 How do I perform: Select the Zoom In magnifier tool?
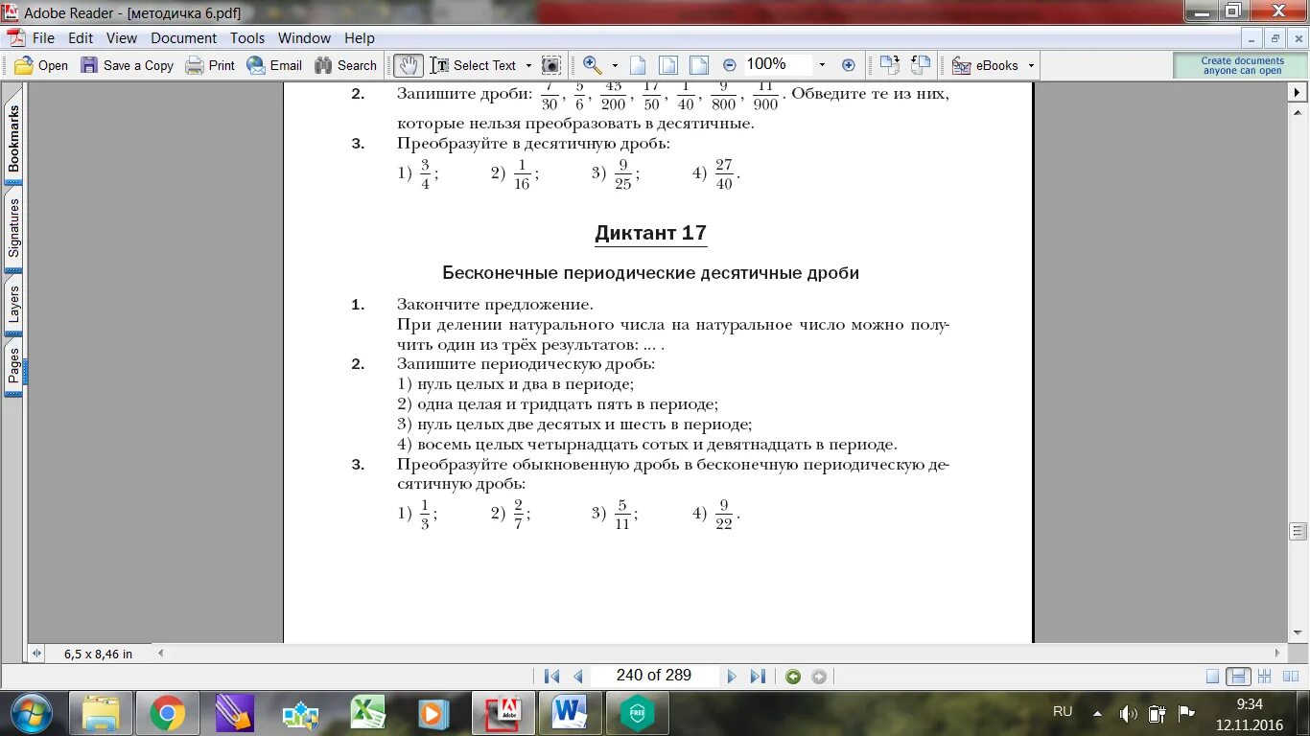pos(592,65)
